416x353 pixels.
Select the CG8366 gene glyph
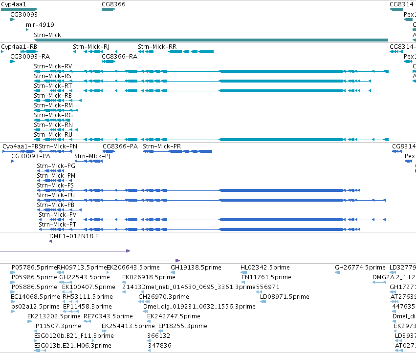[x=109, y=9]
